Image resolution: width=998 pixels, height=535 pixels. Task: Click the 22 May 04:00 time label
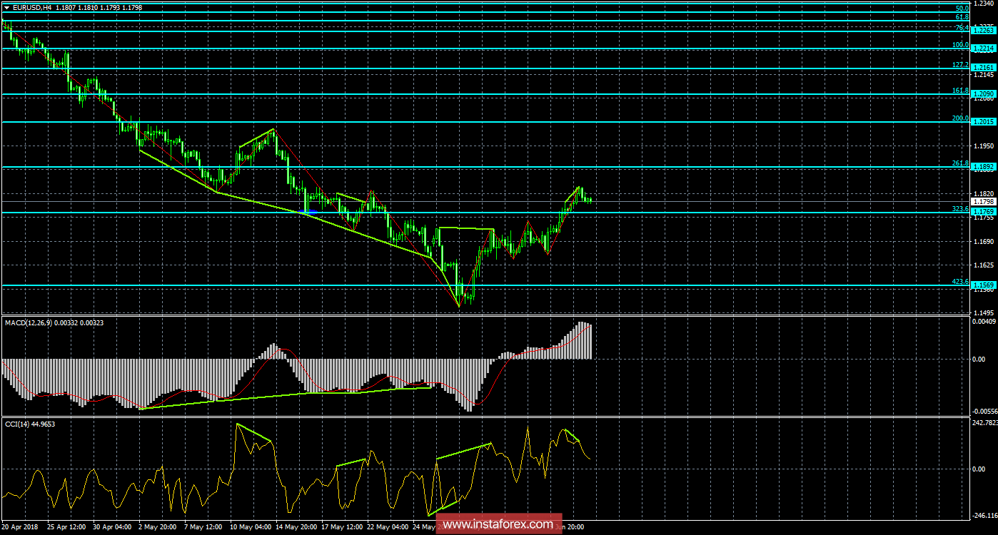(388, 528)
